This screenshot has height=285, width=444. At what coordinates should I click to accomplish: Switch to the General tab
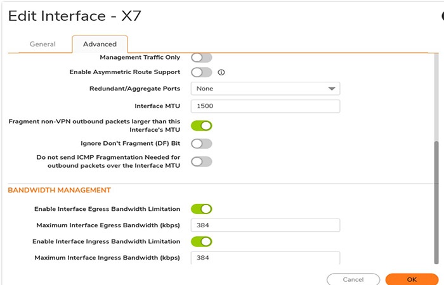coord(42,44)
